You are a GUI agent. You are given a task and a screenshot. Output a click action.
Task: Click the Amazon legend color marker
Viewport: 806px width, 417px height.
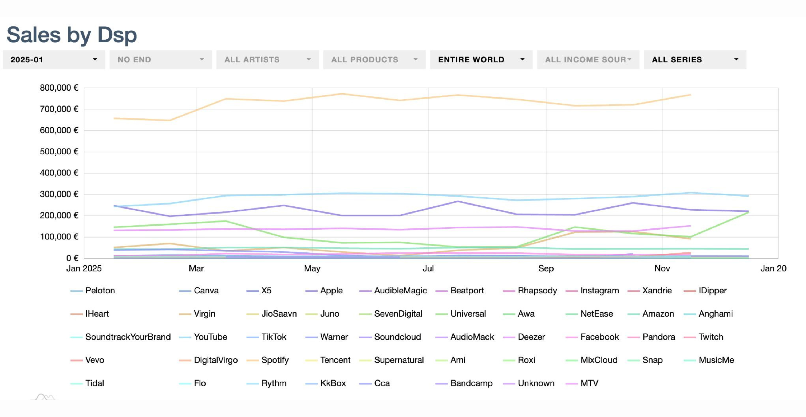(x=634, y=314)
